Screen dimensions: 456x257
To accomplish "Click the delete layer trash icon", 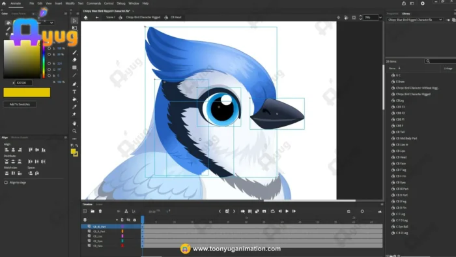I will 100,211.
